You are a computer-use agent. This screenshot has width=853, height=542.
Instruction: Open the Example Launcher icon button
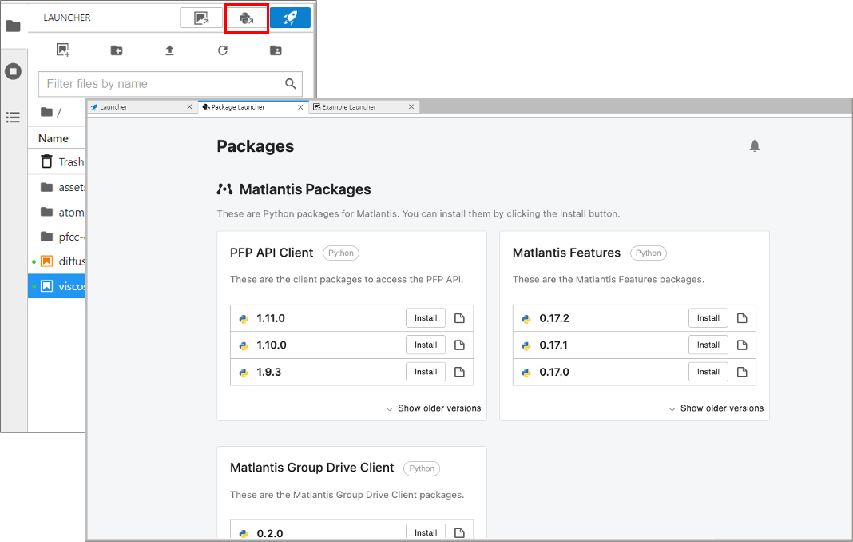click(x=201, y=18)
